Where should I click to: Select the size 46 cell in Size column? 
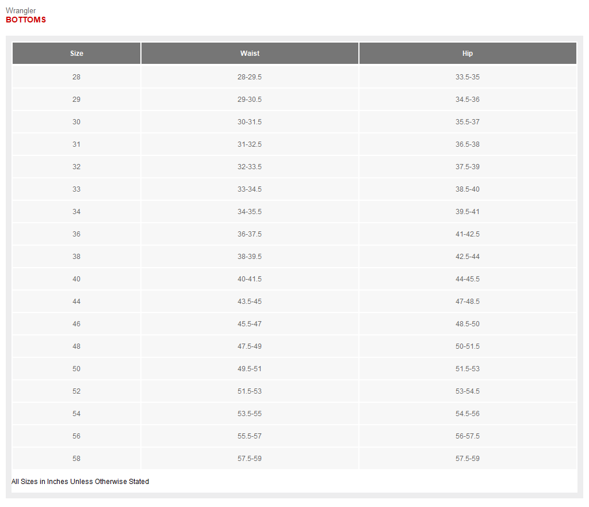pyautogui.click(x=77, y=324)
